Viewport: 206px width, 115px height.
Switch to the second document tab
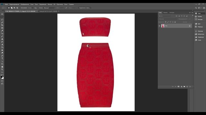(x=48, y=11)
